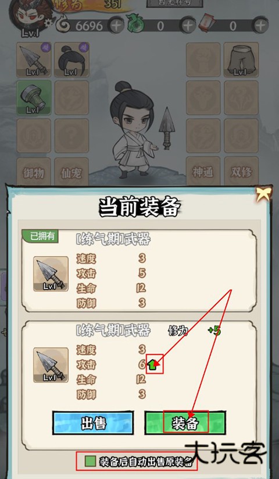Open the 双修 tab

(241, 172)
